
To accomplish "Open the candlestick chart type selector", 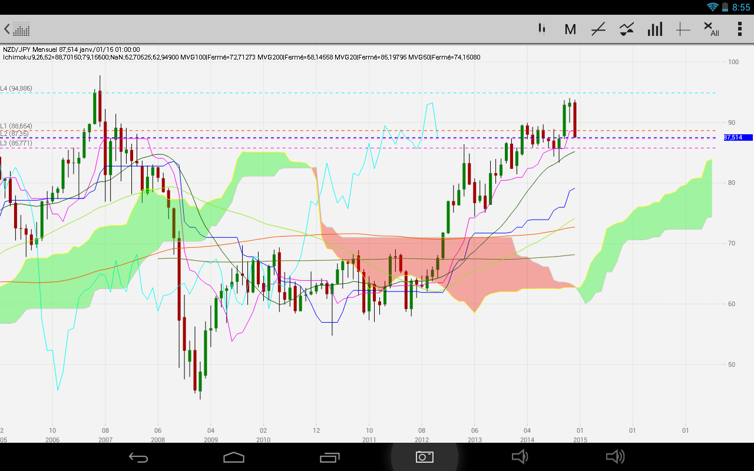I will (541, 29).
